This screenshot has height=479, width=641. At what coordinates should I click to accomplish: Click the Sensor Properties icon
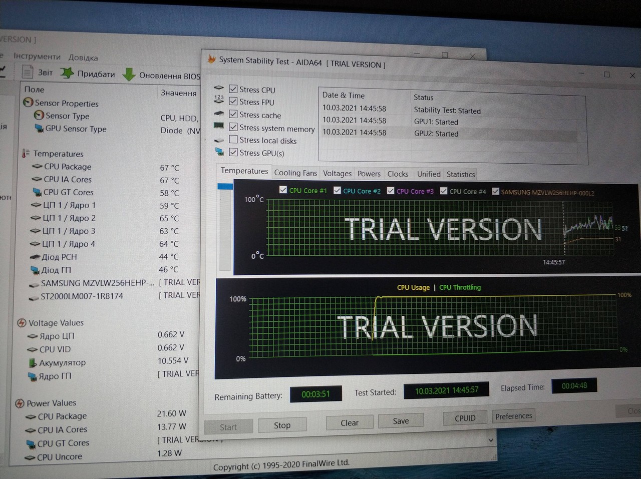[28, 103]
